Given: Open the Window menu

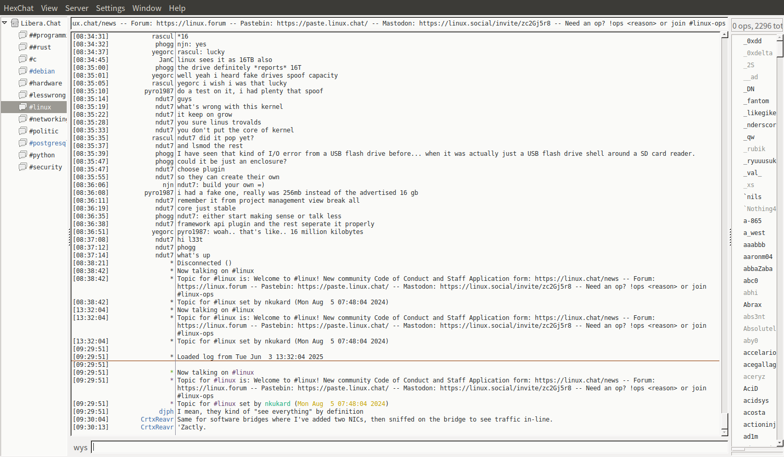Looking at the screenshot, I should click(146, 8).
